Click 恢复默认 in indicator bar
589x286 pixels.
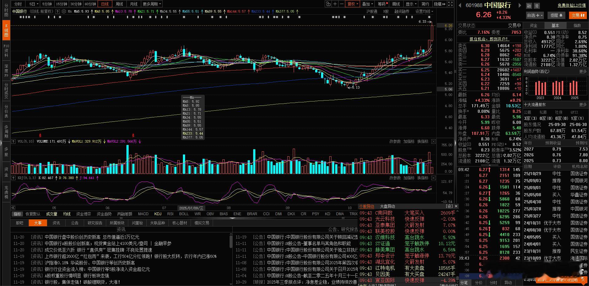point(33,214)
